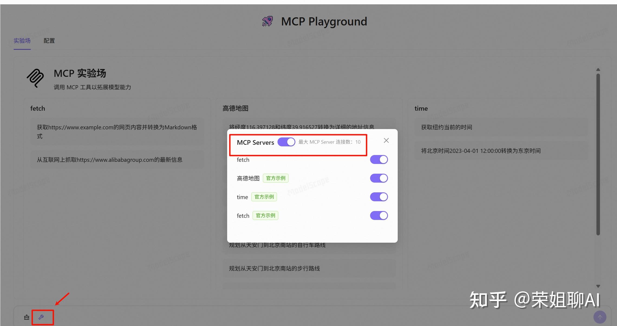Select the 实验场 tab
617x326 pixels.
[22, 41]
